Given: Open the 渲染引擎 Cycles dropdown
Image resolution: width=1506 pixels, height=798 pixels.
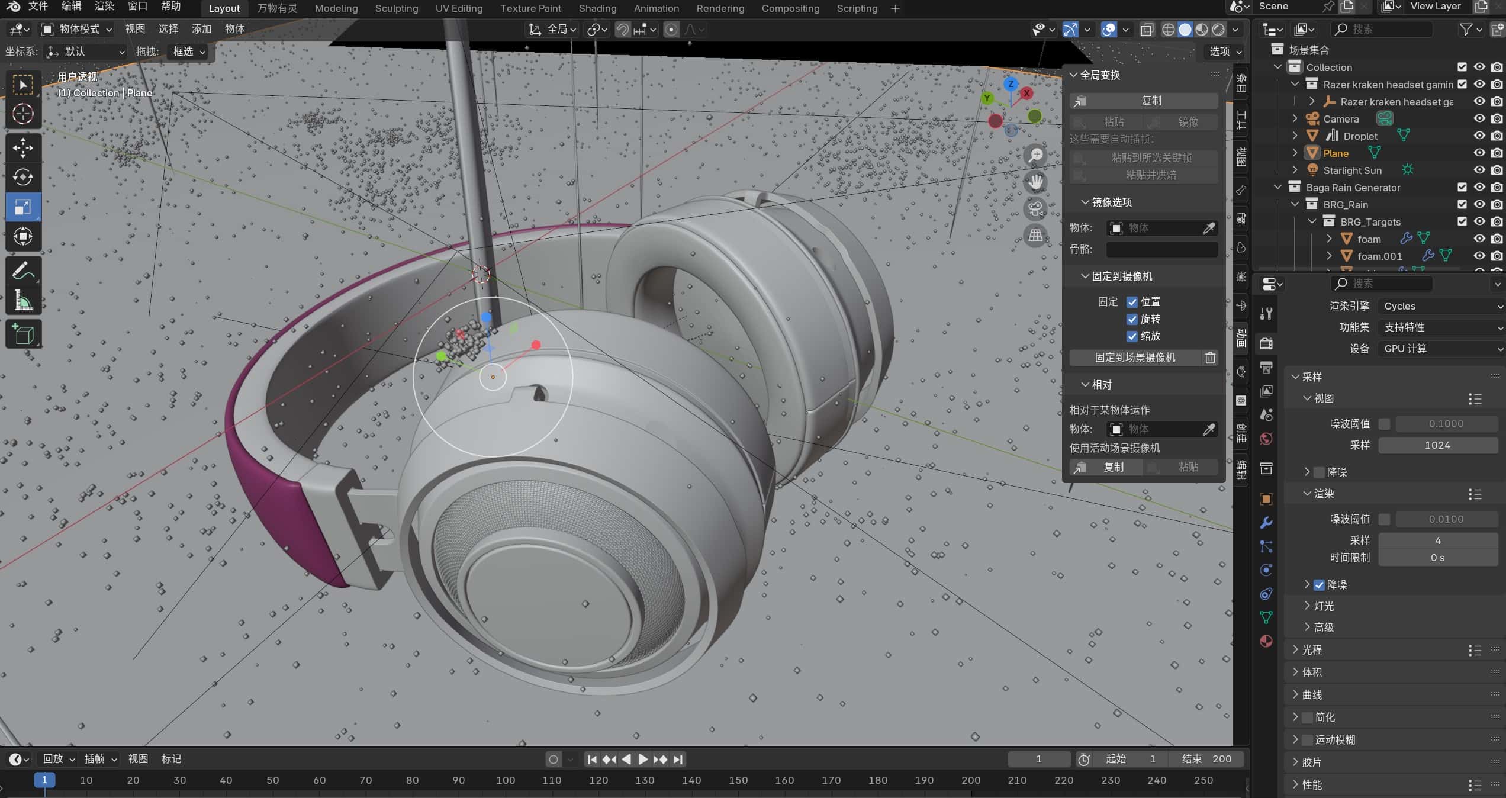Looking at the screenshot, I should tap(1440, 306).
